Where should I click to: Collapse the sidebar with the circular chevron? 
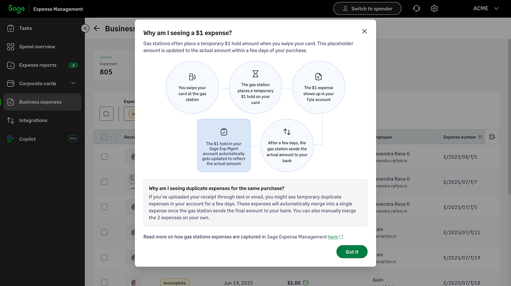(x=85, y=28)
